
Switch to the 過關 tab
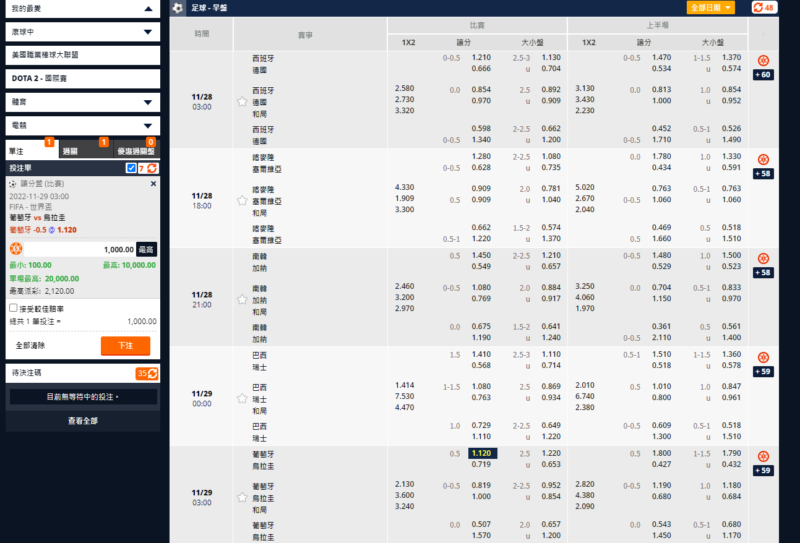point(86,151)
